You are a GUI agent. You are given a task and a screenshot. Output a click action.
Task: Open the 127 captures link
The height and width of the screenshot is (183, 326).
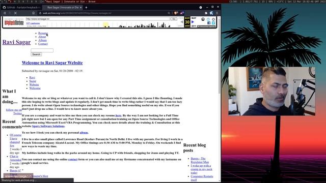click(33, 23)
